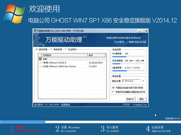Click the 退出 button
181x135 pixels.
pos(141,99)
